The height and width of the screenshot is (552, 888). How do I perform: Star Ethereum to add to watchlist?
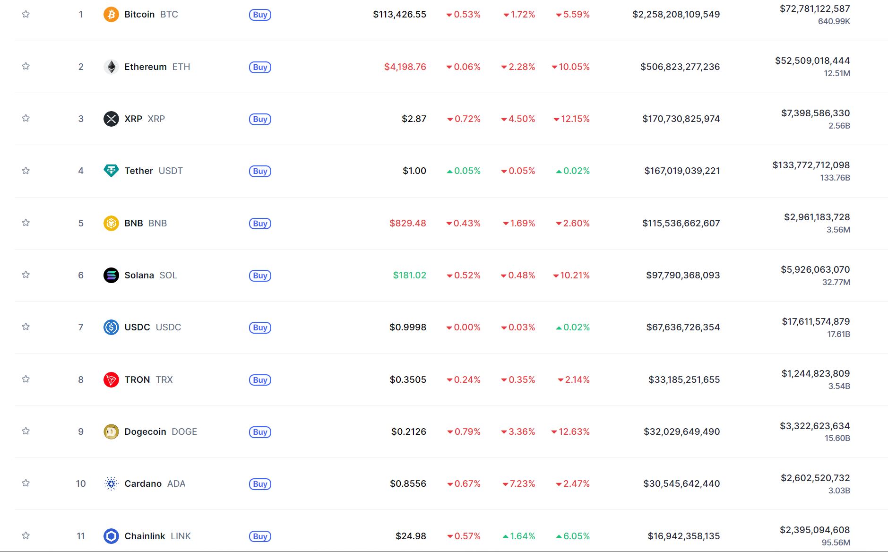point(26,66)
